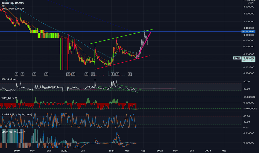Click the 0.030000 price axis label
This screenshot has height=153, width=259.
pyautogui.click(x=249, y=46)
